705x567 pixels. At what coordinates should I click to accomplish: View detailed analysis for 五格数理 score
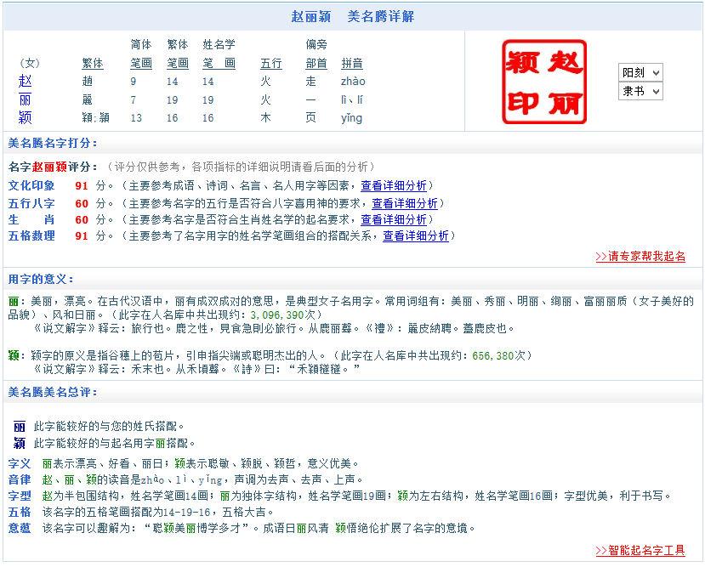click(415, 235)
